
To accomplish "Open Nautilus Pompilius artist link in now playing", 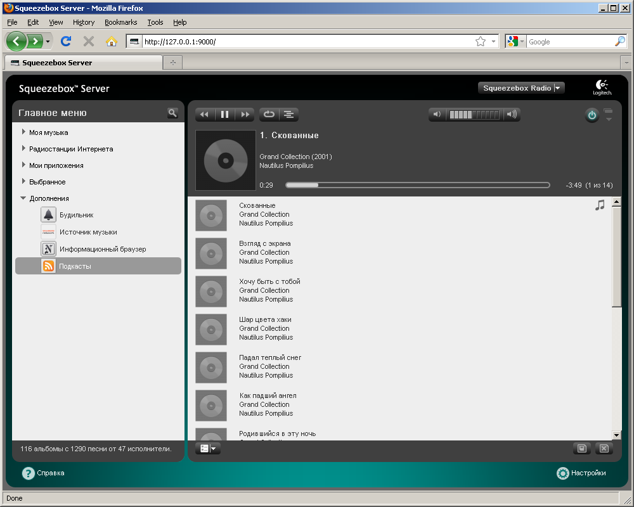I will 287,166.
